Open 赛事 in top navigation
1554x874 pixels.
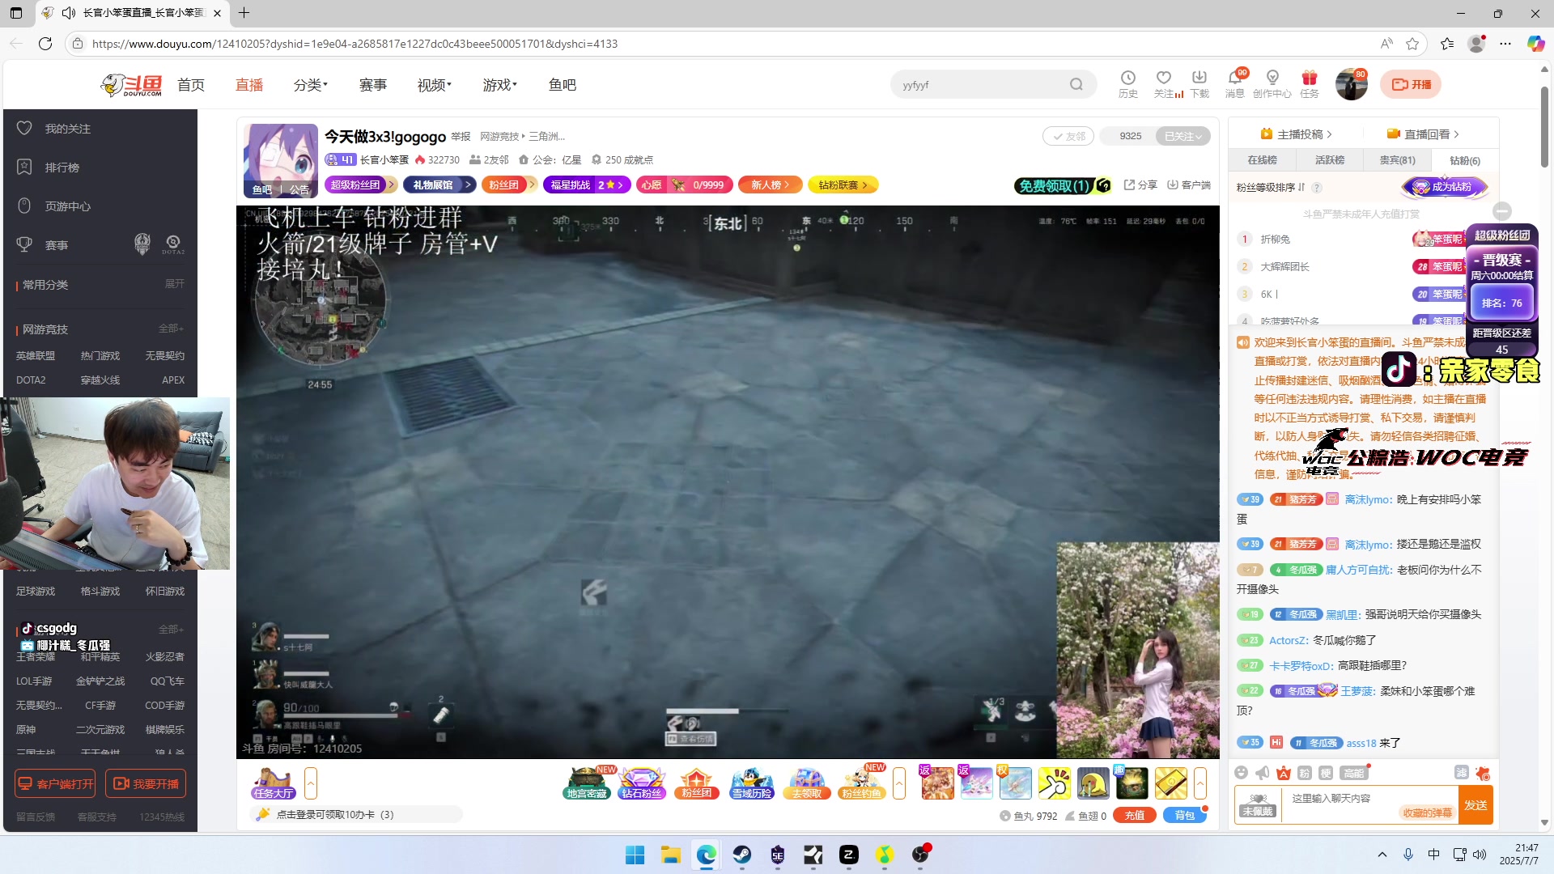(373, 85)
